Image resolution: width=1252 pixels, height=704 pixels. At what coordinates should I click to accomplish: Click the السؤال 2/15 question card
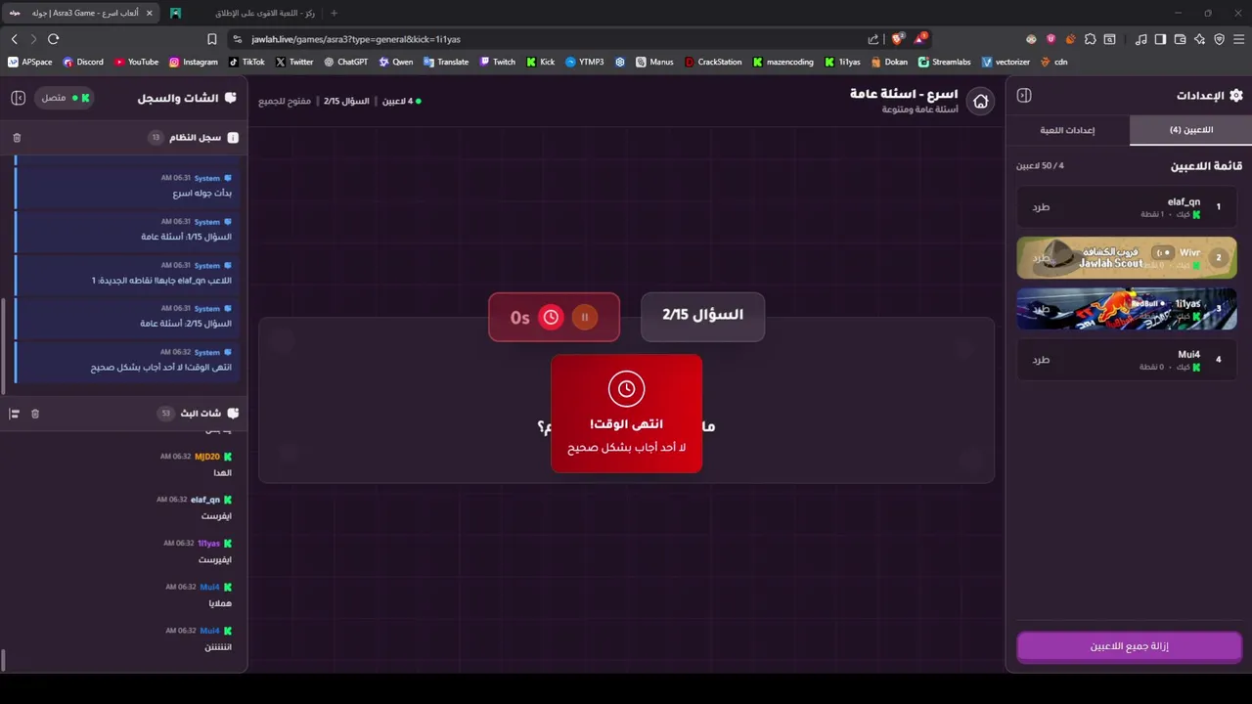coord(702,315)
